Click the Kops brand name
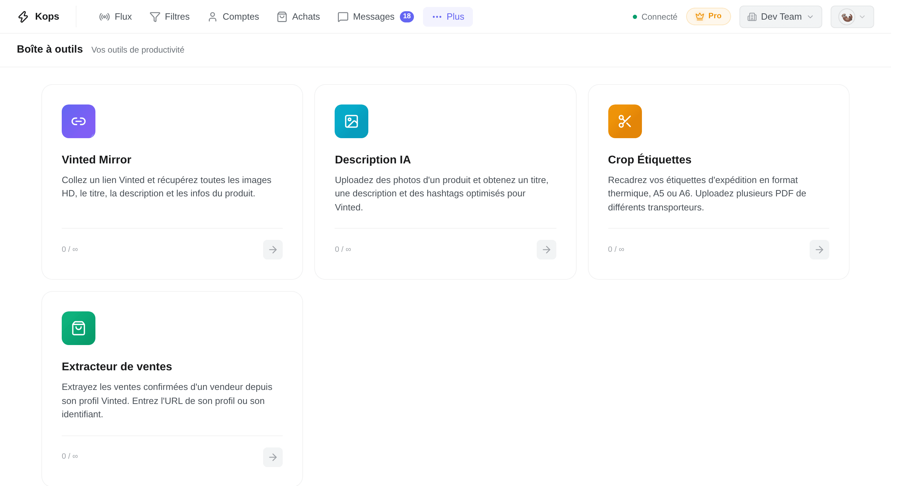 pos(47,16)
